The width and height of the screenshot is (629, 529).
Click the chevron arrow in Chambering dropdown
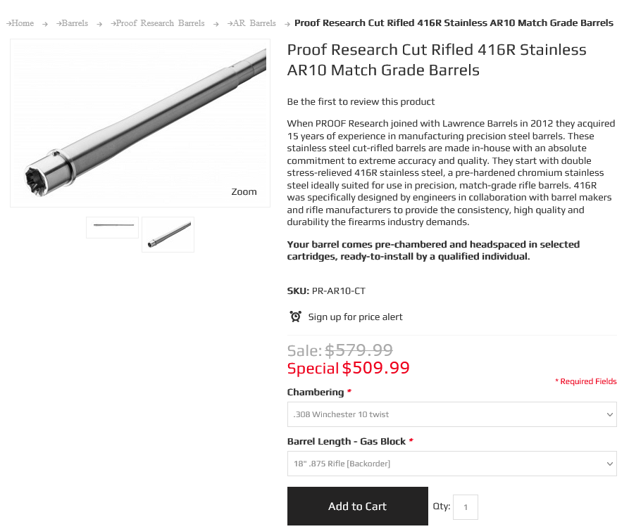610,414
